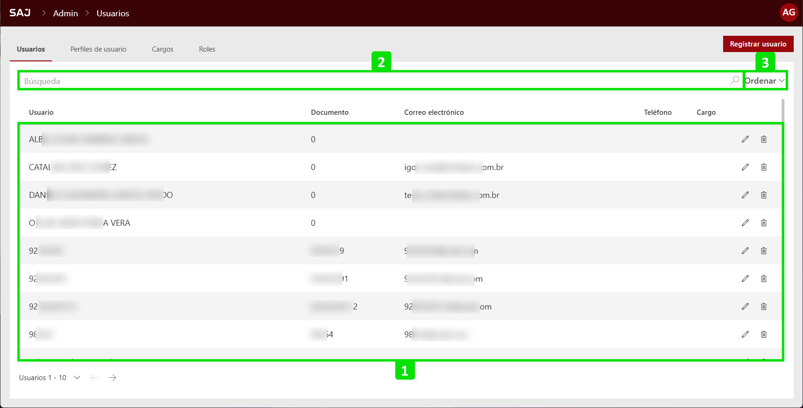Open the AG user avatar menu
Viewport: 803px width, 408px height.
788,13
